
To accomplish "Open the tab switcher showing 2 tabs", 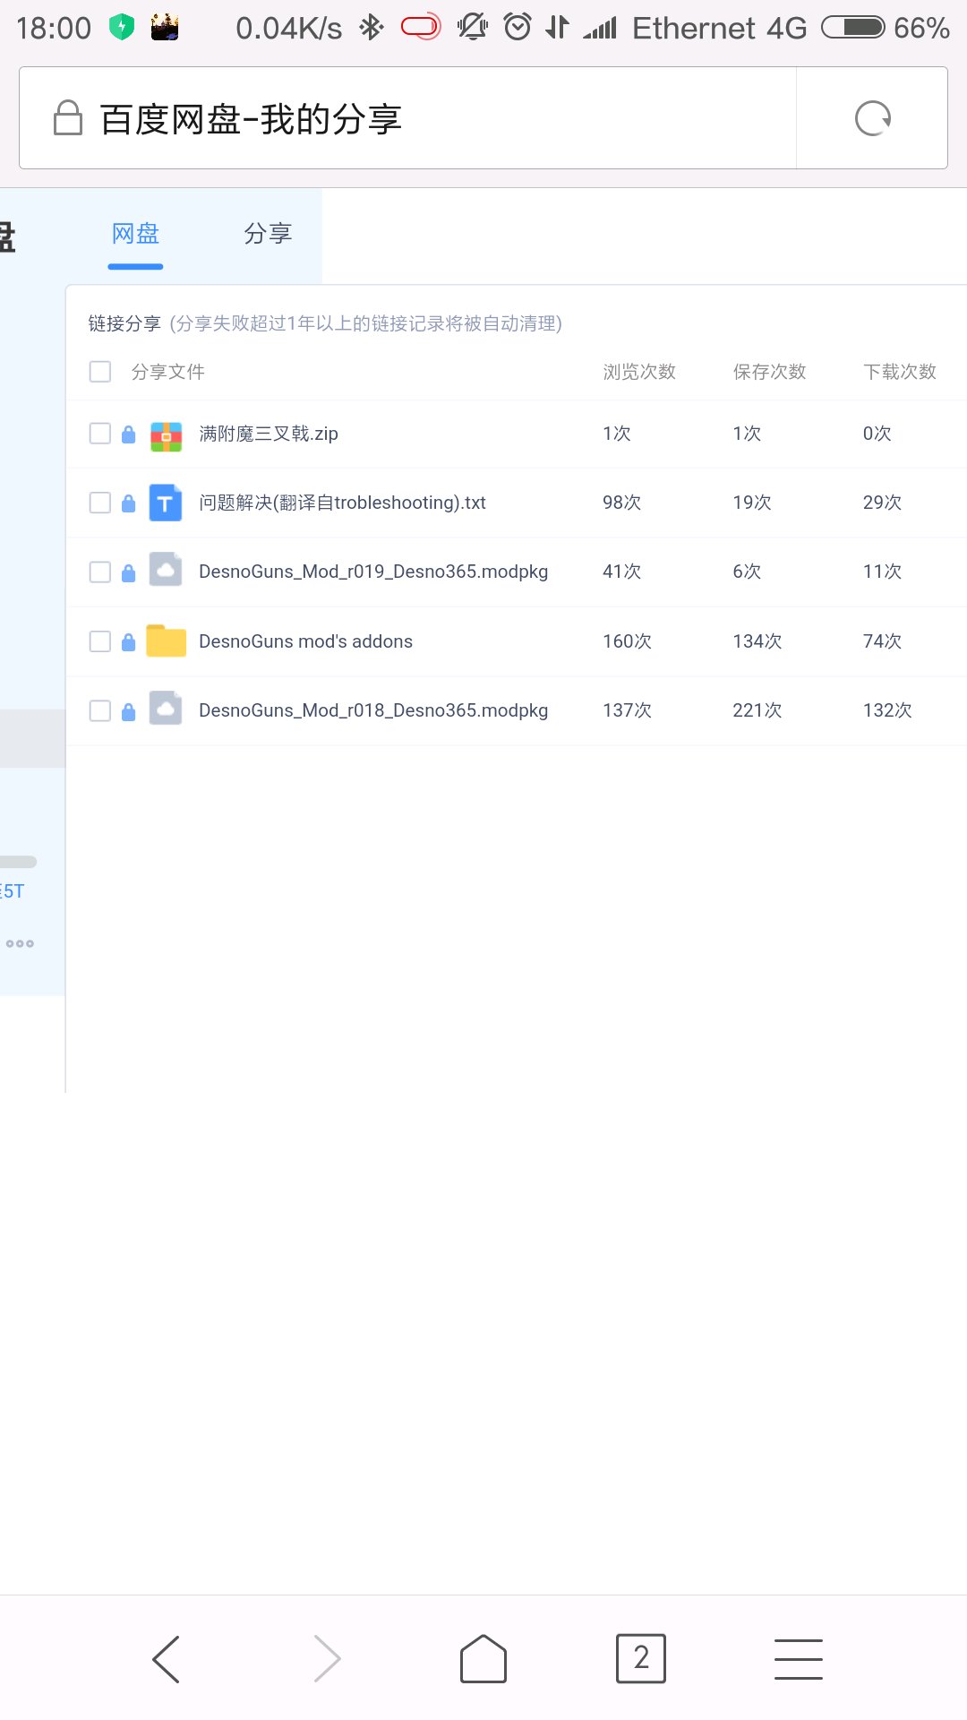I will tap(641, 1658).
